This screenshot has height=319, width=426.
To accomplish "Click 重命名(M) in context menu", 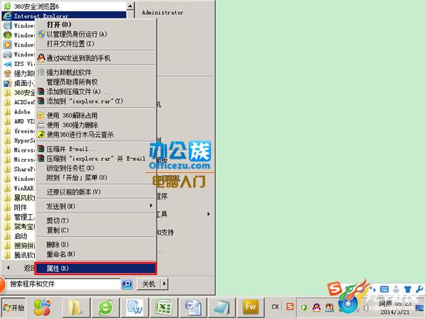I will (x=95, y=254).
